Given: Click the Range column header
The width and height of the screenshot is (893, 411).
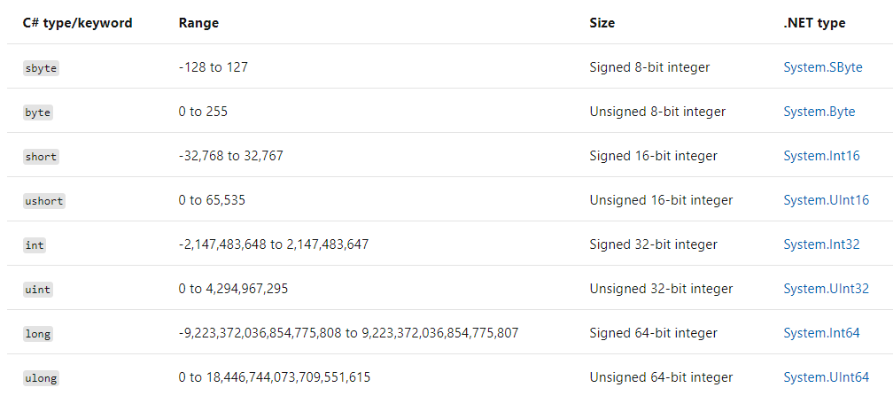Looking at the screenshot, I should click(198, 23).
